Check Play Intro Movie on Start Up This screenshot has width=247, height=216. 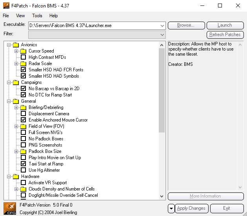pyautogui.click(x=23, y=158)
